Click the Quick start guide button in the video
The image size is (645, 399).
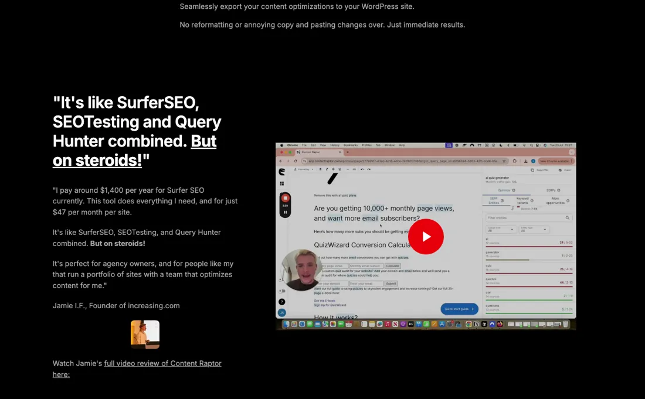[459, 309]
